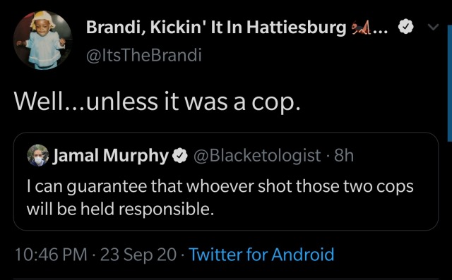452x280 pixels.
Task: Click the emoji at the end of Brandi's display name
Action: (360, 28)
